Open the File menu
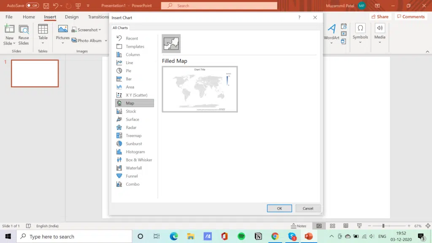Viewport: 432px width, 243px height. (9, 17)
